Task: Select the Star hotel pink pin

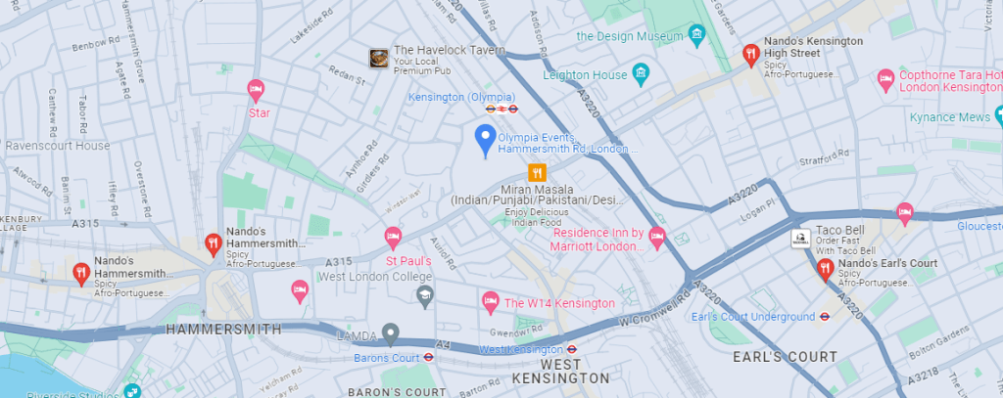Action: (256, 90)
